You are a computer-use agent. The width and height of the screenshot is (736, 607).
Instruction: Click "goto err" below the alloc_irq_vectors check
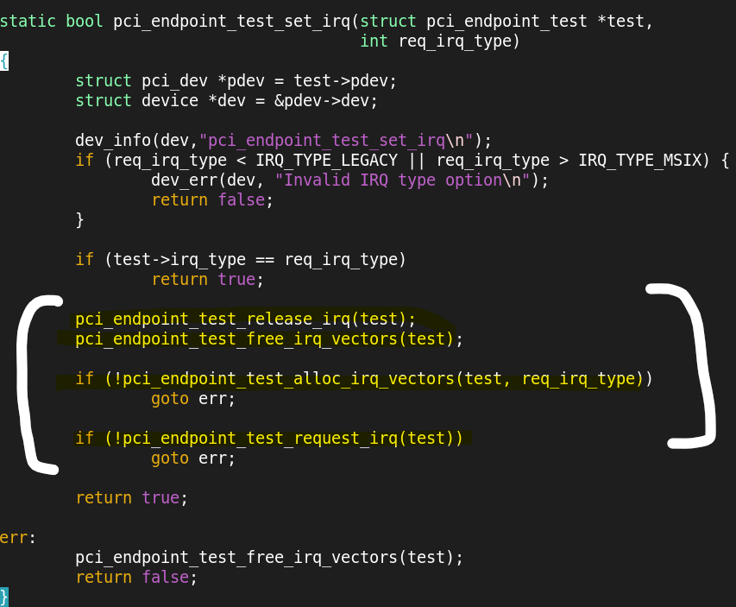193,399
